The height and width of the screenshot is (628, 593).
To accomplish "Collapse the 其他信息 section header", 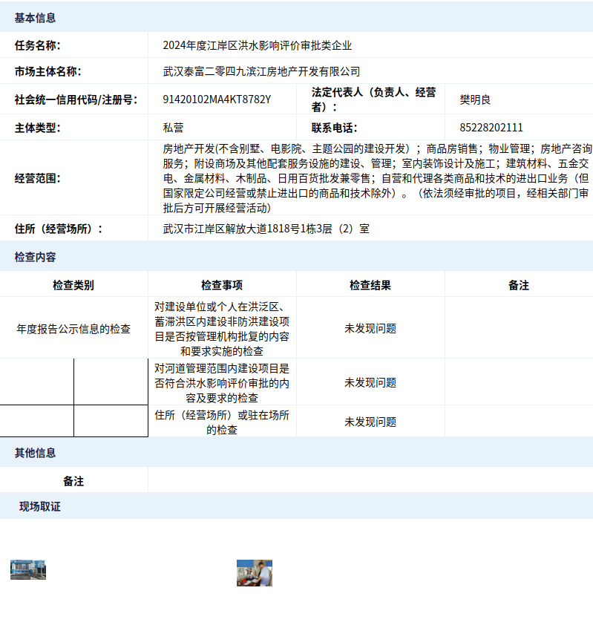I will point(35,453).
